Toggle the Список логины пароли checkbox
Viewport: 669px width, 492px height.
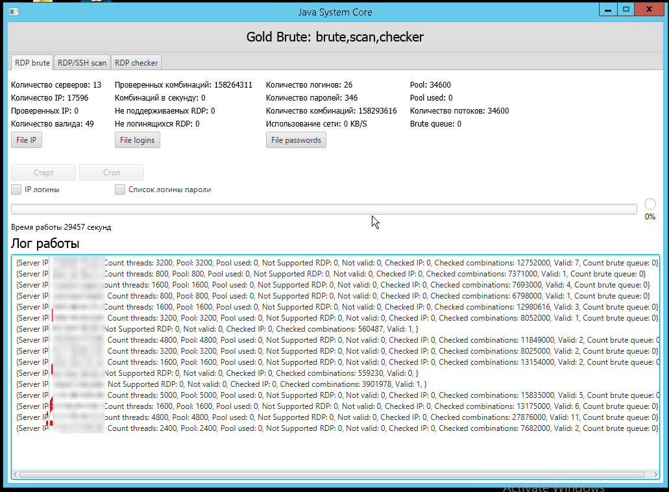pyautogui.click(x=120, y=190)
